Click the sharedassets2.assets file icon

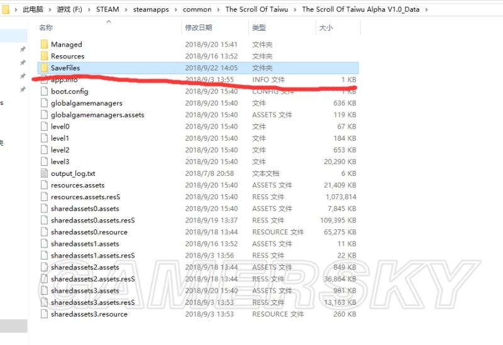[44, 267]
